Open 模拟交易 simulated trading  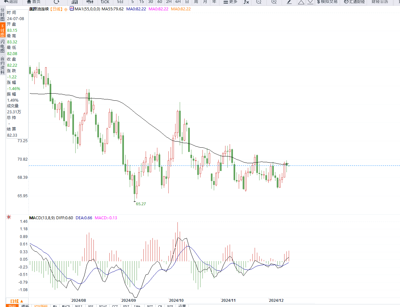click(327, 2)
